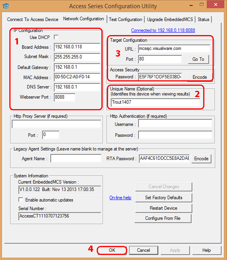Click Configure From File button

[163, 218]
